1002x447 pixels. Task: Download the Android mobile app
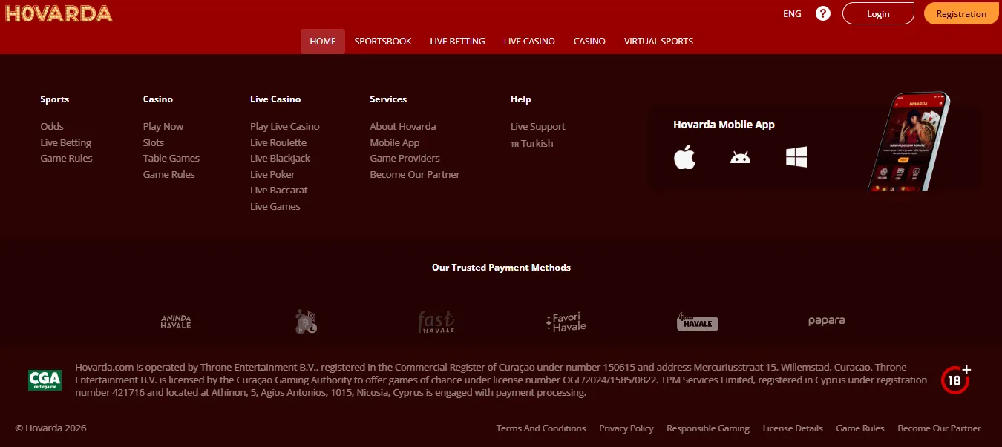[x=740, y=157]
